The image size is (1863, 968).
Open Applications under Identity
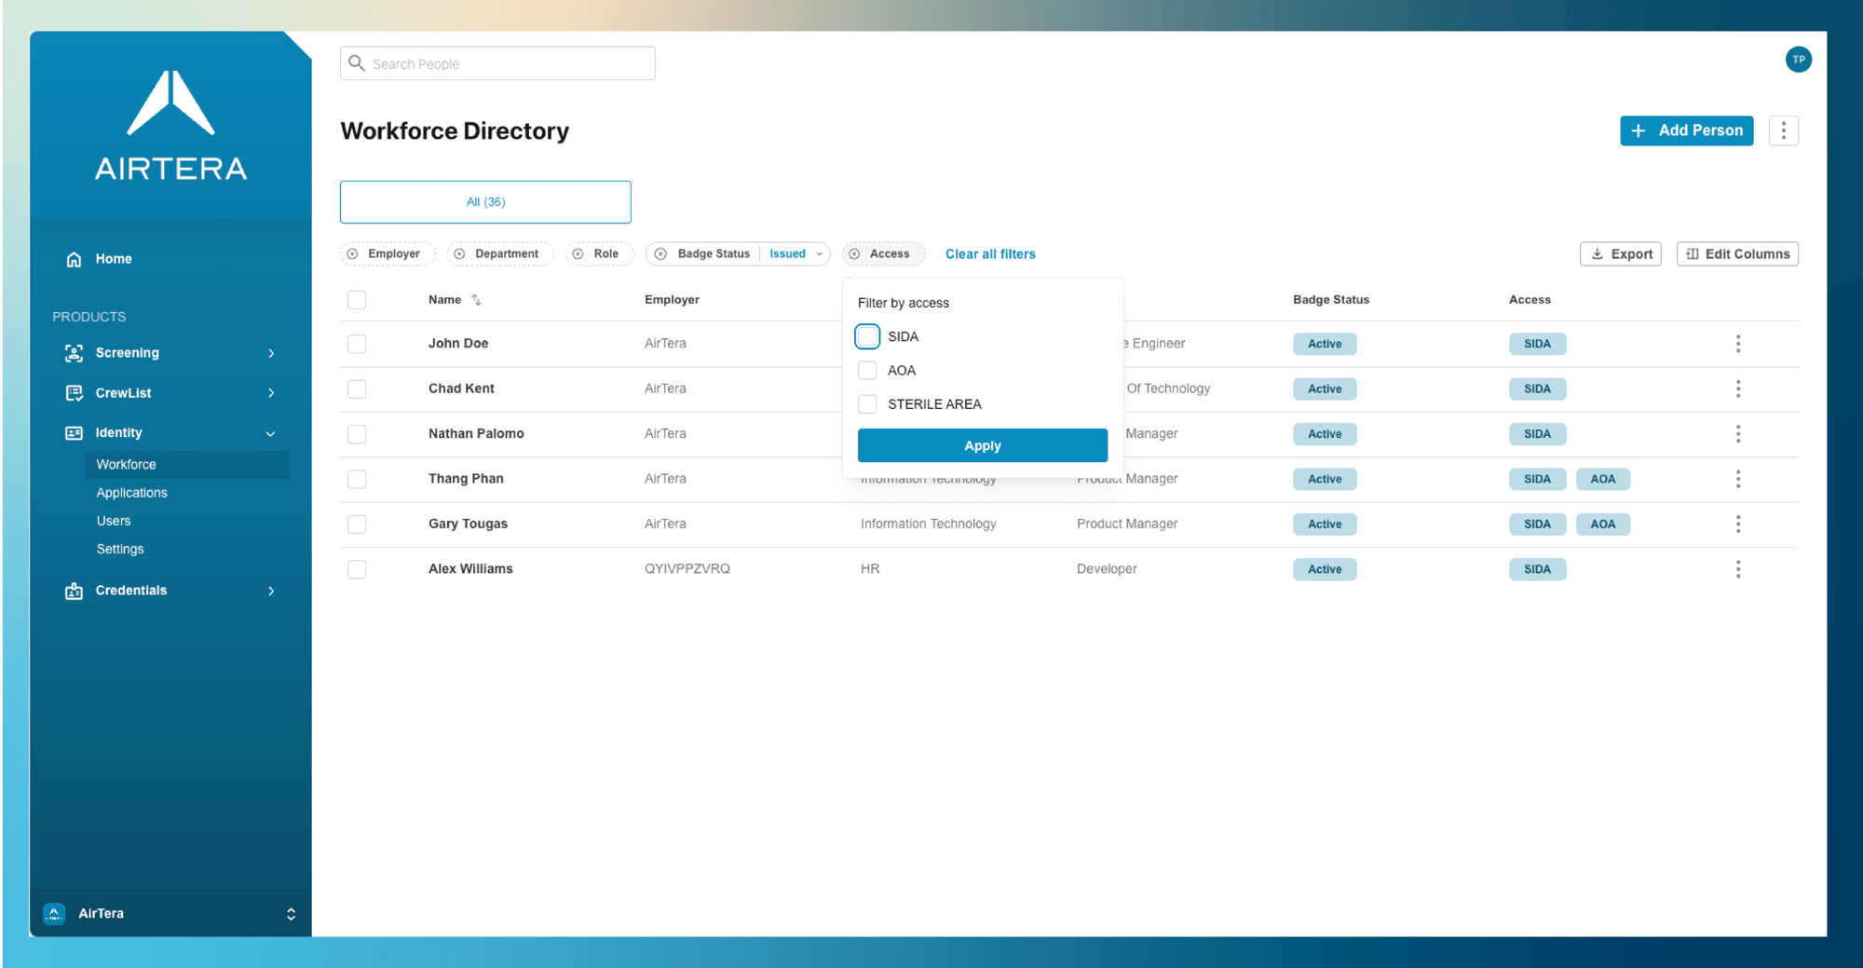click(x=131, y=493)
